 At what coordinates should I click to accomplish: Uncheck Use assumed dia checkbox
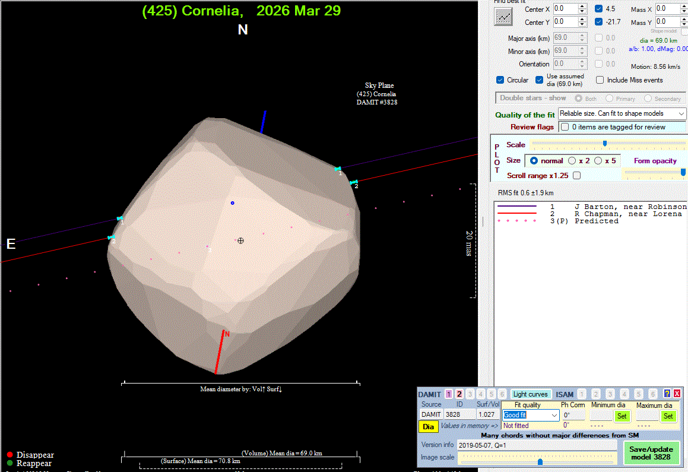click(539, 80)
